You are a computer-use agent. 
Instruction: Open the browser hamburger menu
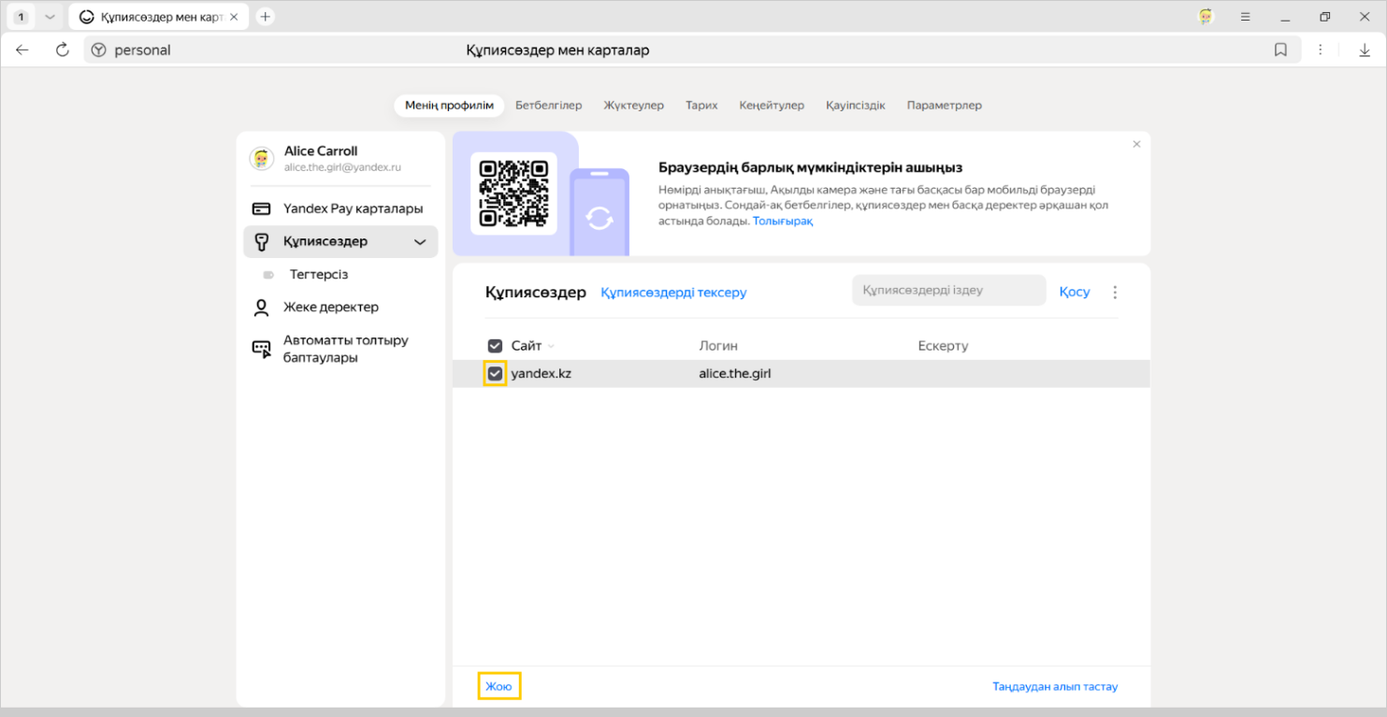(1245, 17)
